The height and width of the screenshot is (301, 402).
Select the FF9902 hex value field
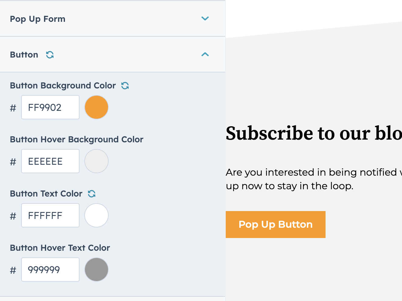50,107
